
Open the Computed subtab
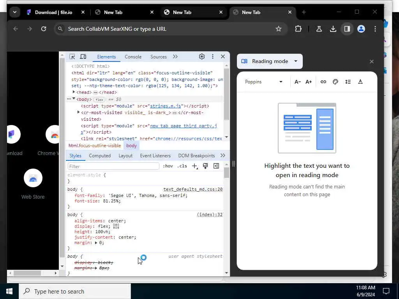(100, 156)
